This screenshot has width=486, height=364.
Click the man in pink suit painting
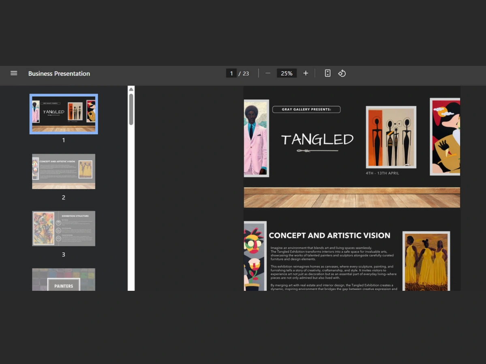click(x=256, y=138)
